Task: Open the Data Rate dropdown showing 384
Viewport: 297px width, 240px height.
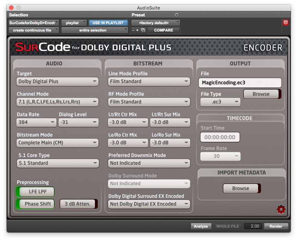Action: point(37,122)
